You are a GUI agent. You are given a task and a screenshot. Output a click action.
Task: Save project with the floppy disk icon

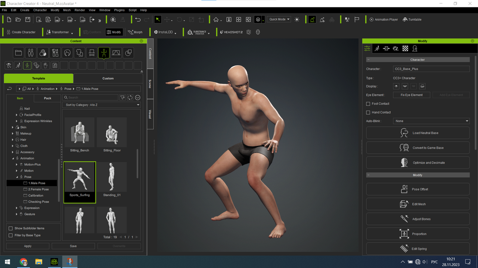point(28,19)
